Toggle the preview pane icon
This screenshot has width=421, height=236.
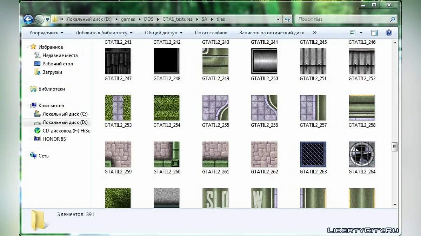pos(374,33)
